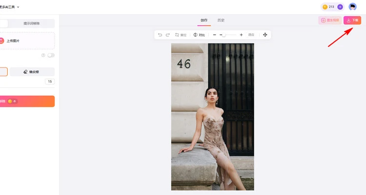
Task: Select the 提示词移除 tab
Action: (x=32, y=23)
